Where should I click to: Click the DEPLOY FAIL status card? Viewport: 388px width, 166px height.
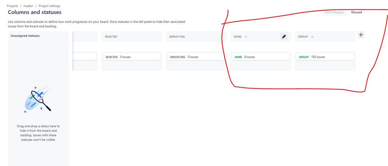click(196, 57)
